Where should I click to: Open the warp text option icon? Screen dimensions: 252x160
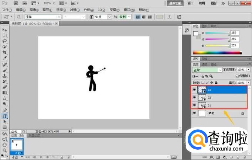[x=169, y=17]
